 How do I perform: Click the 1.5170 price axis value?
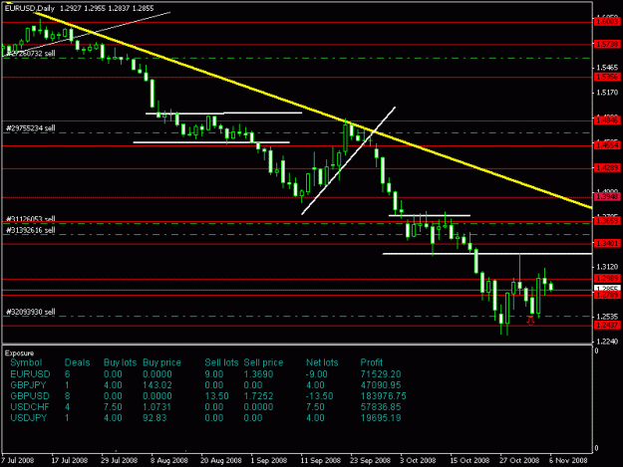coord(607,93)
